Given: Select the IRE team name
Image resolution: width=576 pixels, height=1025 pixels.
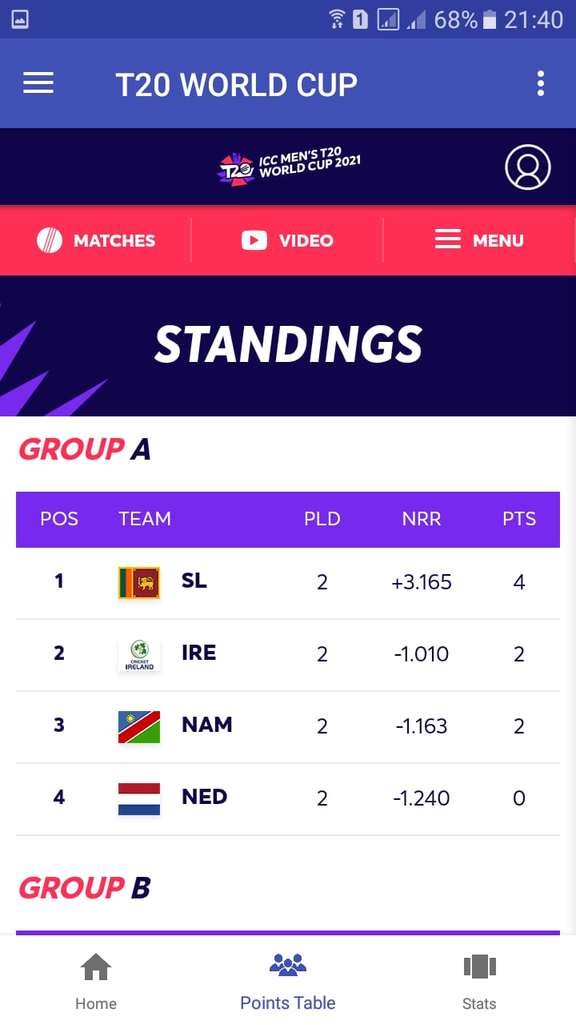Looking at the screenshot, I should [x=199, y=653].
